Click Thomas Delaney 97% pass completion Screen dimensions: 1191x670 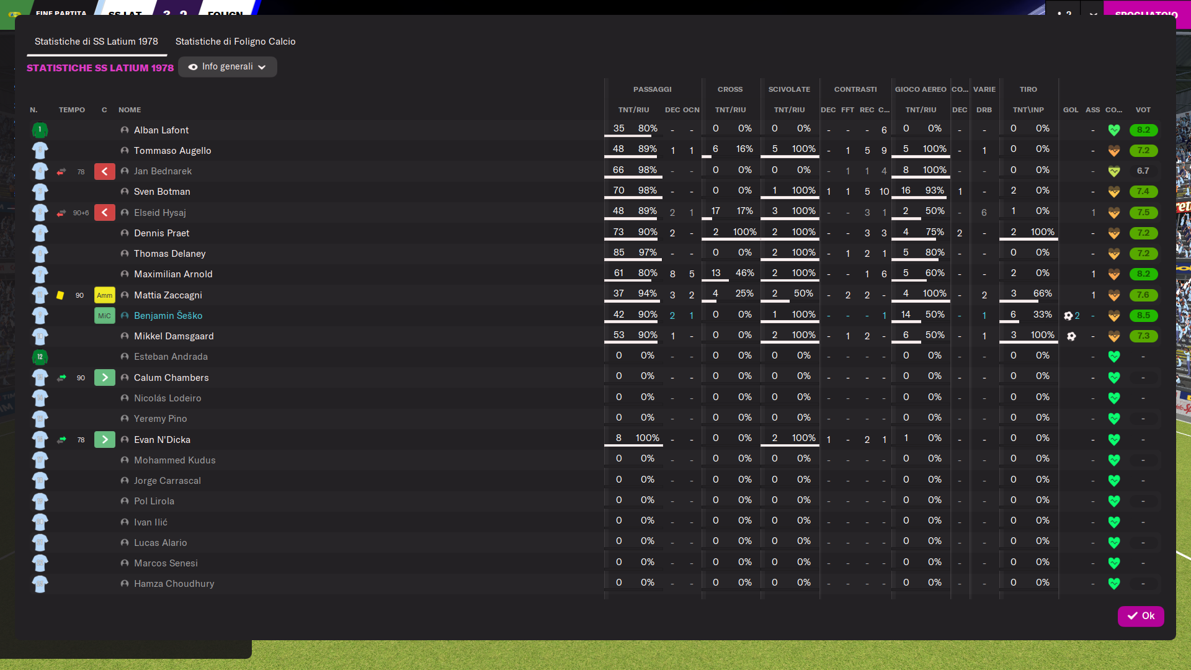[648, 252]
